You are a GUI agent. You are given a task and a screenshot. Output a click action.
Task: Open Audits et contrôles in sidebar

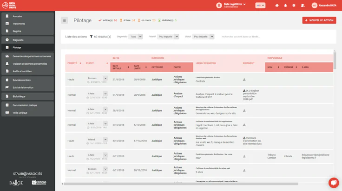pyautogui.click(x=27, y=71)
